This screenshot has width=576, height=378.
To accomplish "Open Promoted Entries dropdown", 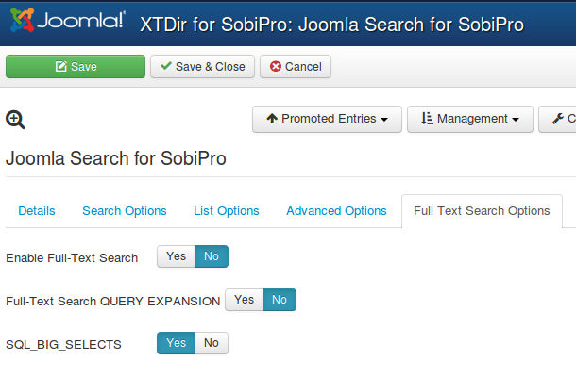I will pos(327,119).
